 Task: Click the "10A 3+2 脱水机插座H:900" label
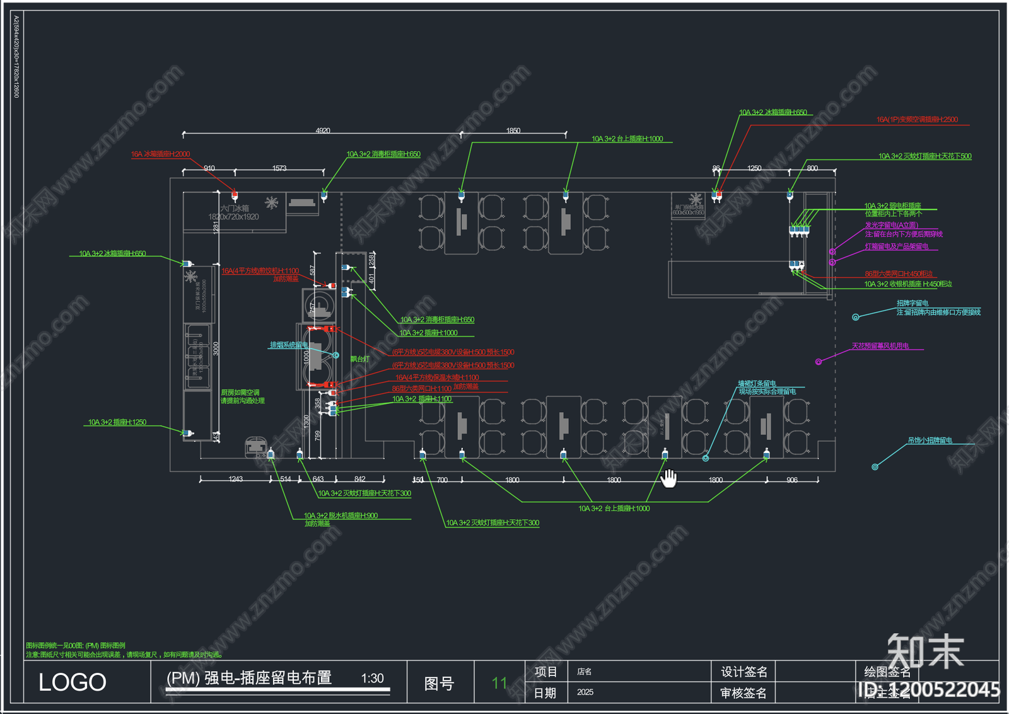click(341, 515)
